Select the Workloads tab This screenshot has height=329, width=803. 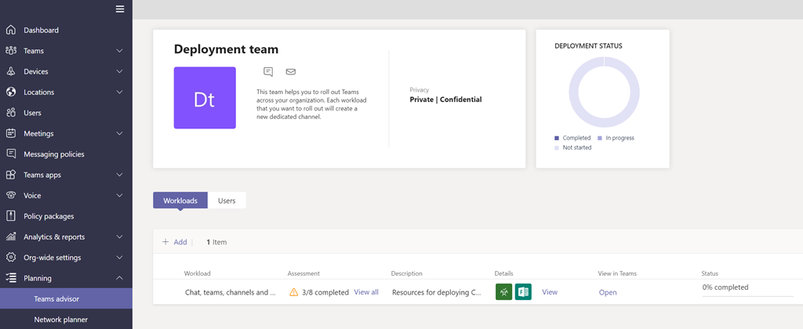coord(180,201)
